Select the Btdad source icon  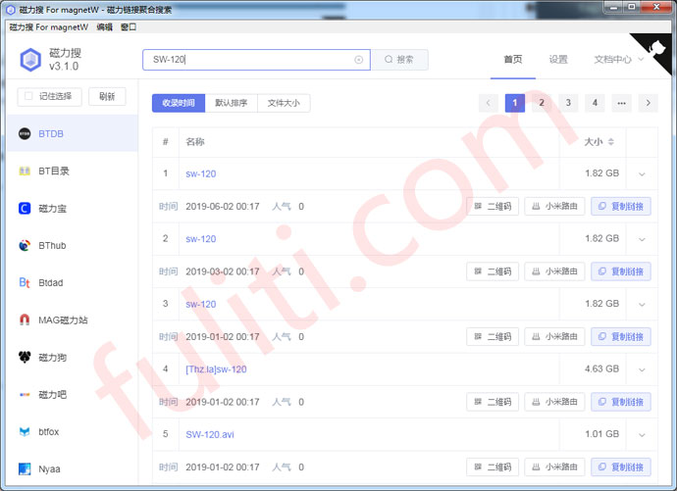25,282
